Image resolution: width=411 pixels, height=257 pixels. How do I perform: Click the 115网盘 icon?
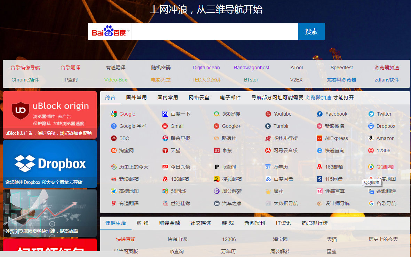point(319,179)
